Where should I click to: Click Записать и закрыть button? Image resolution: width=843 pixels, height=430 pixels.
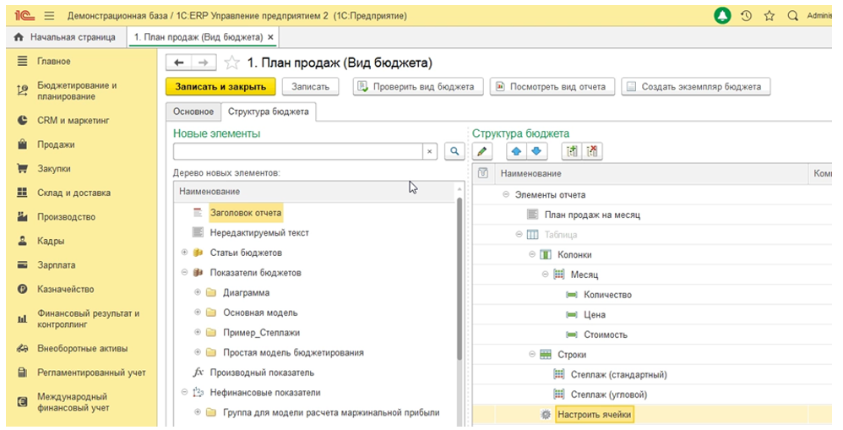(x=220, y=86)
